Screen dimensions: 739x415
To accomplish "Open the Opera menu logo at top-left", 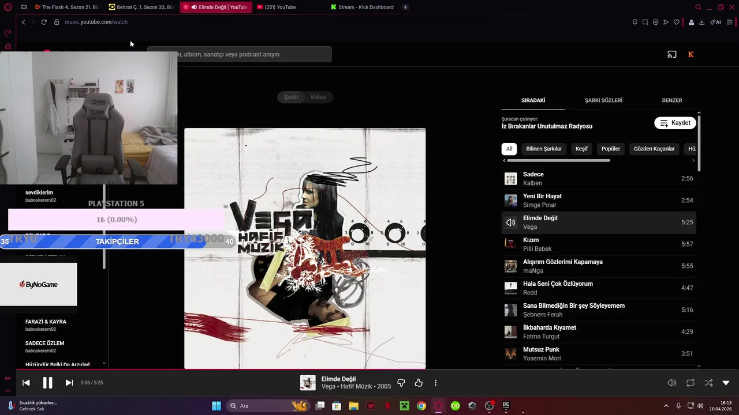I will point(8,7).
